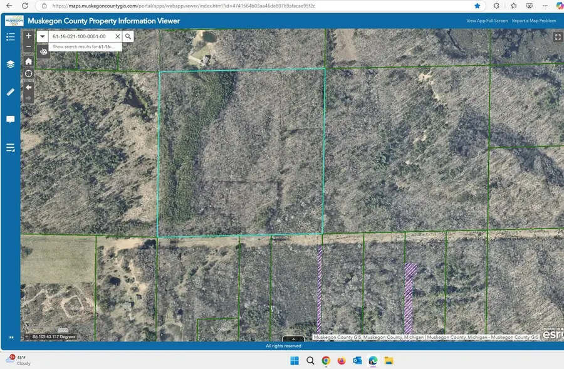Open the map comments widget
564x369 pixels.
pyautogui.click(x=10, y=119)
